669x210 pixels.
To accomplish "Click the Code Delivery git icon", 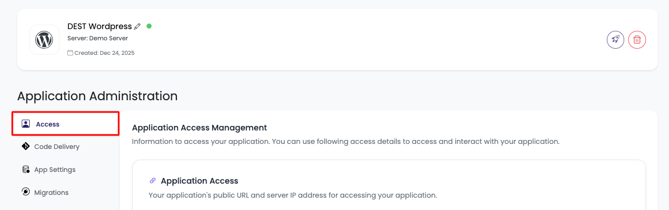I will tap(26, 146).
